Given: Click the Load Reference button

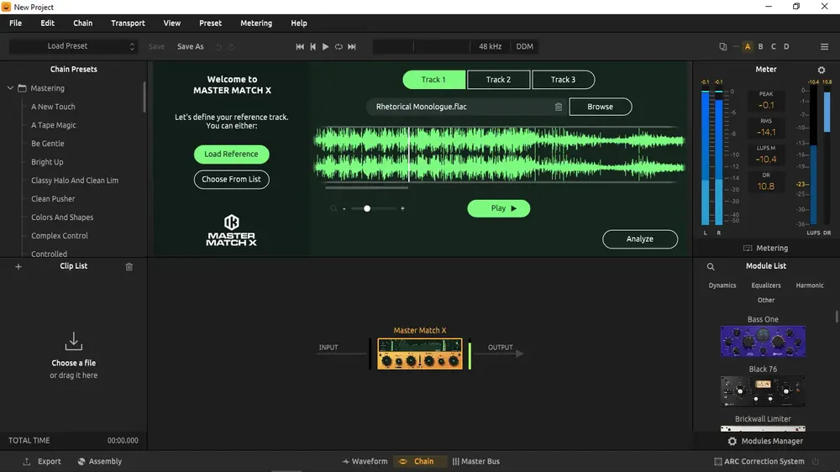Looking at the screenshot, I should coord(232,154).
